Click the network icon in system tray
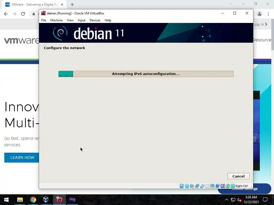Screen dimensions: 274x205 (x=233, y=200)
